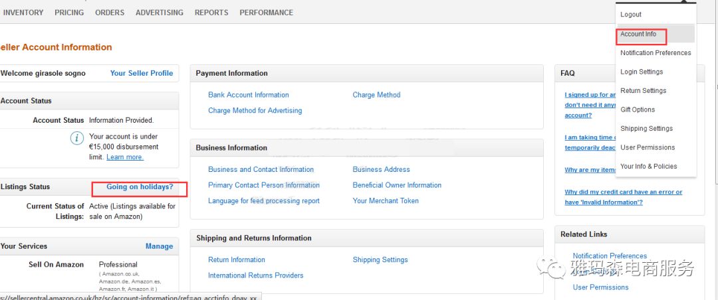
Task: Select Gift Options in dropdown menu
Action: (638, 110)
